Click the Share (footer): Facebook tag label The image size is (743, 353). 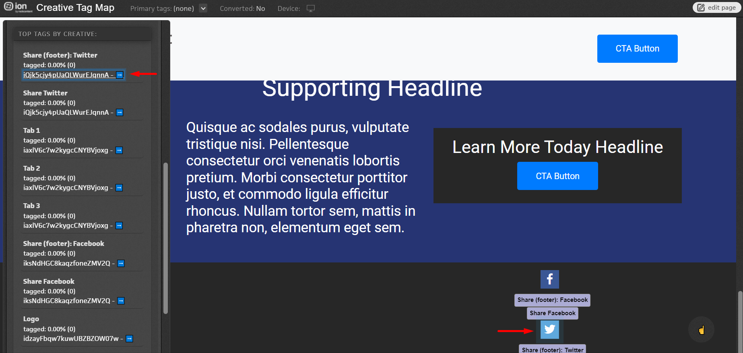click(x=552, y=300)
